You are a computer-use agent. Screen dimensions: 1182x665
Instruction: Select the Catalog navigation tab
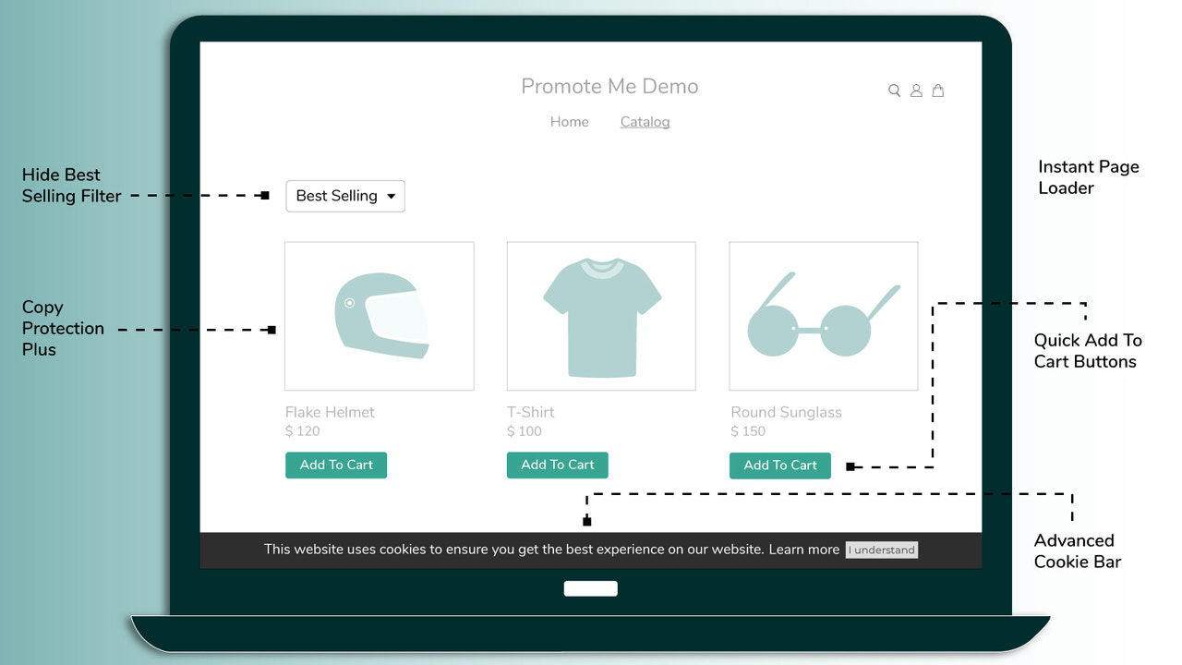pos(645,121)
